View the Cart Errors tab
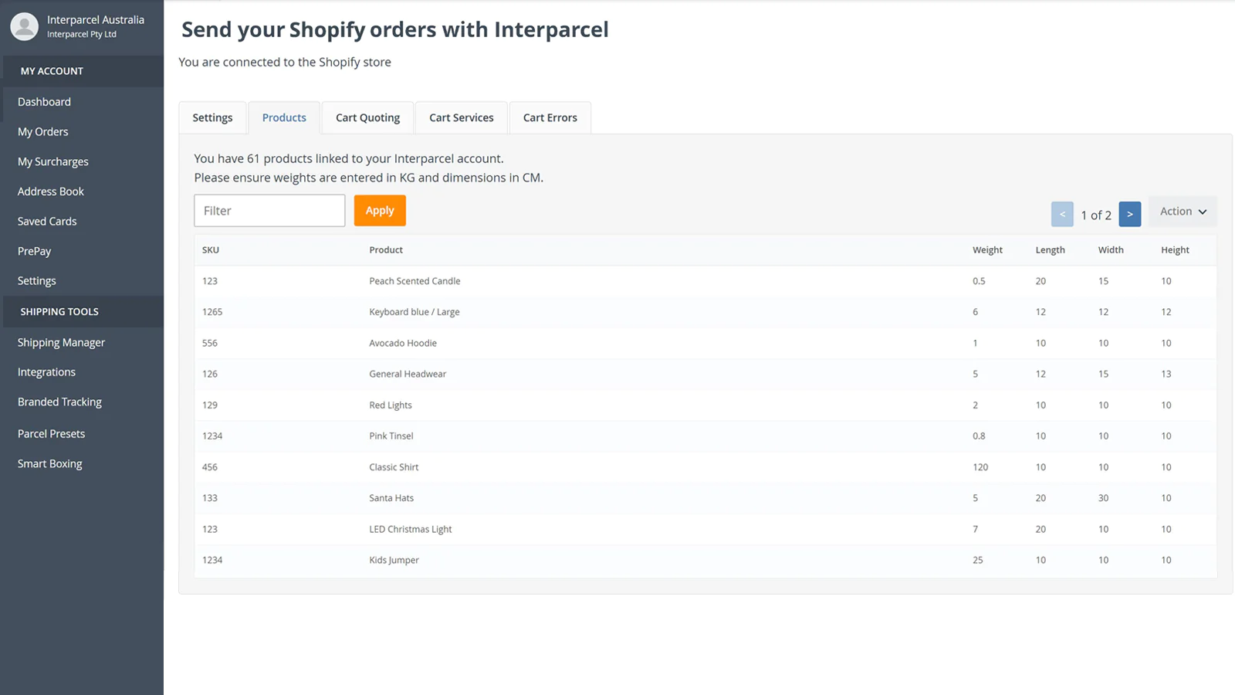 (550, 118)
